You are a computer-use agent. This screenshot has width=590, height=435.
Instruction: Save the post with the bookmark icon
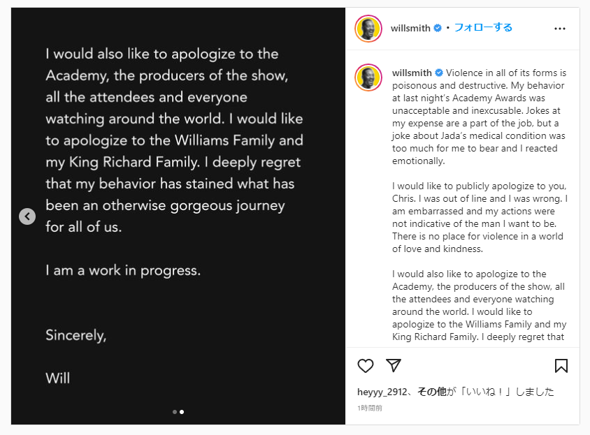point(561,366)
